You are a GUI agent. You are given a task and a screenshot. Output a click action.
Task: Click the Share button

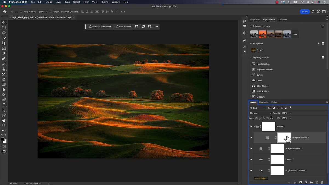305,12
